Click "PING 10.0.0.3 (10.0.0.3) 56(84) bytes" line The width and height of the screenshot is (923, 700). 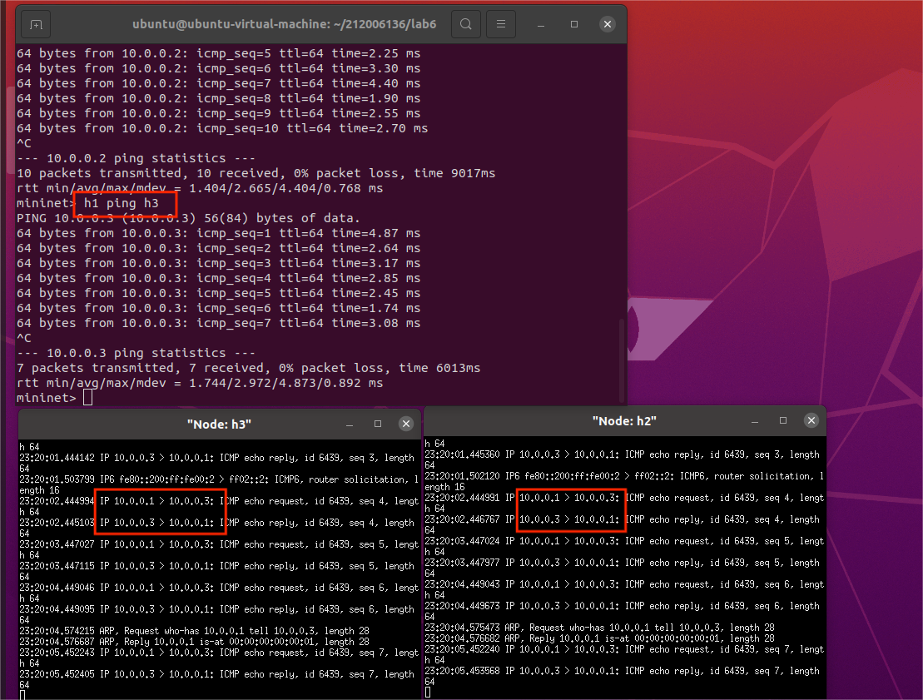pyautogui.click(x=188, y=218)
